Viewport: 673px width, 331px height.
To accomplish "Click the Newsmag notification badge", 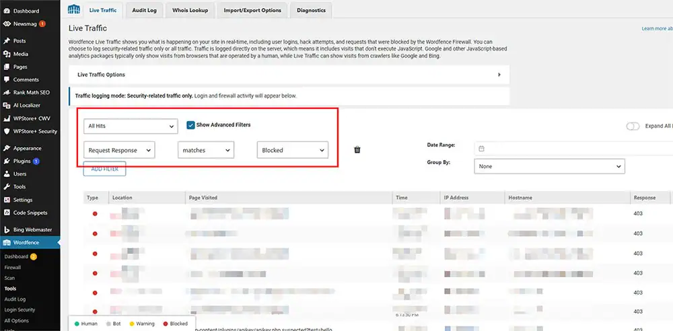I will coord(42,24).
